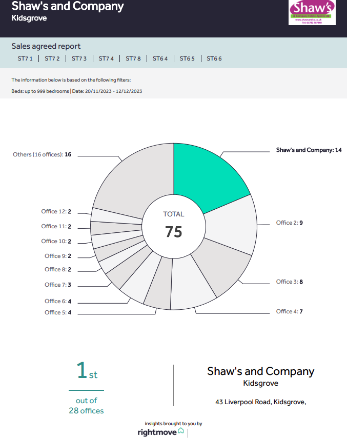The width and height of the screenshot is (347, 438).
Task: Click the Shaw's logo in the header
Action: (x=312, y=12)
